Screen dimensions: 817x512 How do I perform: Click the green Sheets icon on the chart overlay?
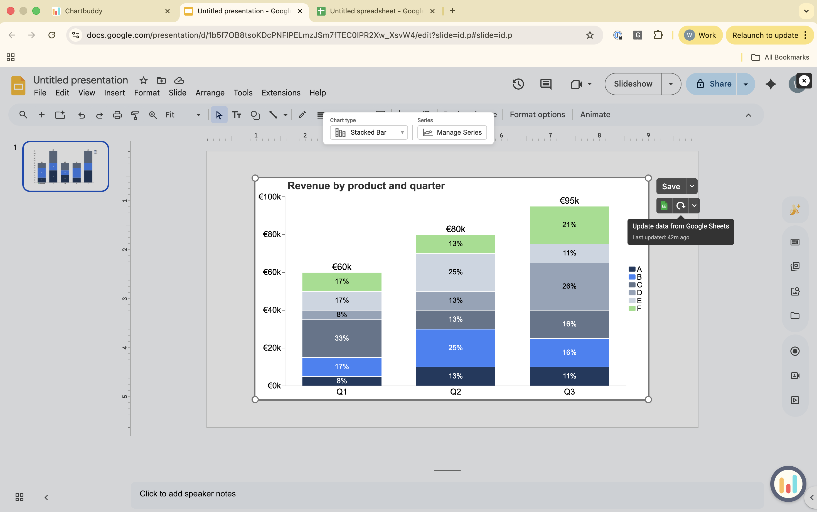pos(664,206)
